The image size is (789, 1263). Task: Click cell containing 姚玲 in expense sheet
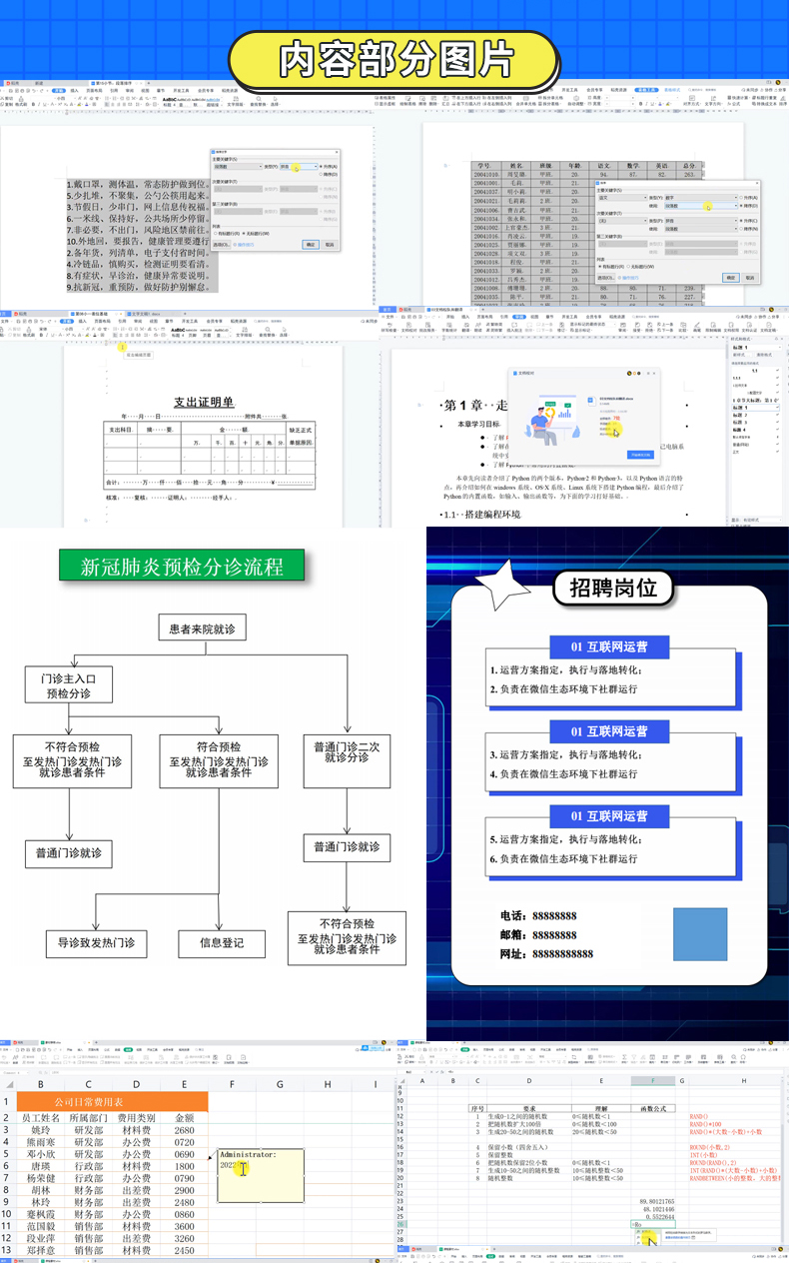click(x=40, y=1130)
